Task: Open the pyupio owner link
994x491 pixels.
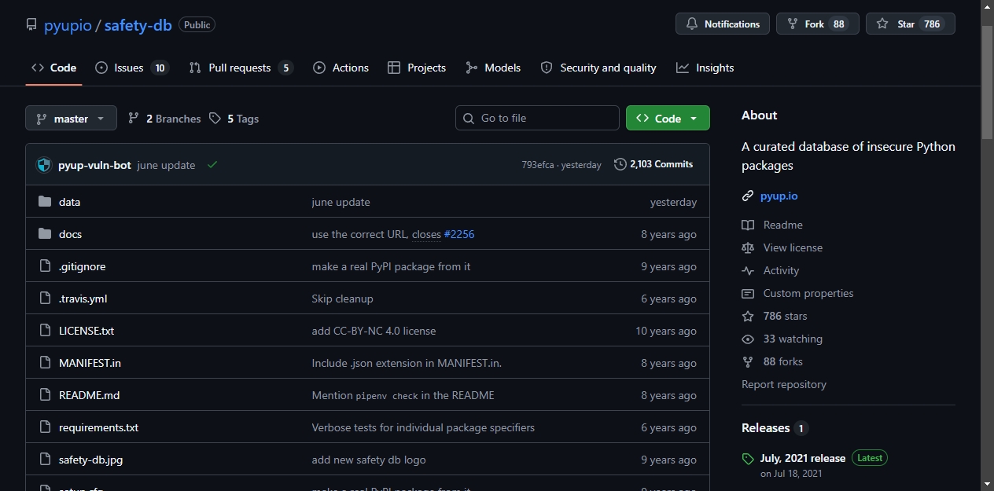Action: [x=68, y=25]
